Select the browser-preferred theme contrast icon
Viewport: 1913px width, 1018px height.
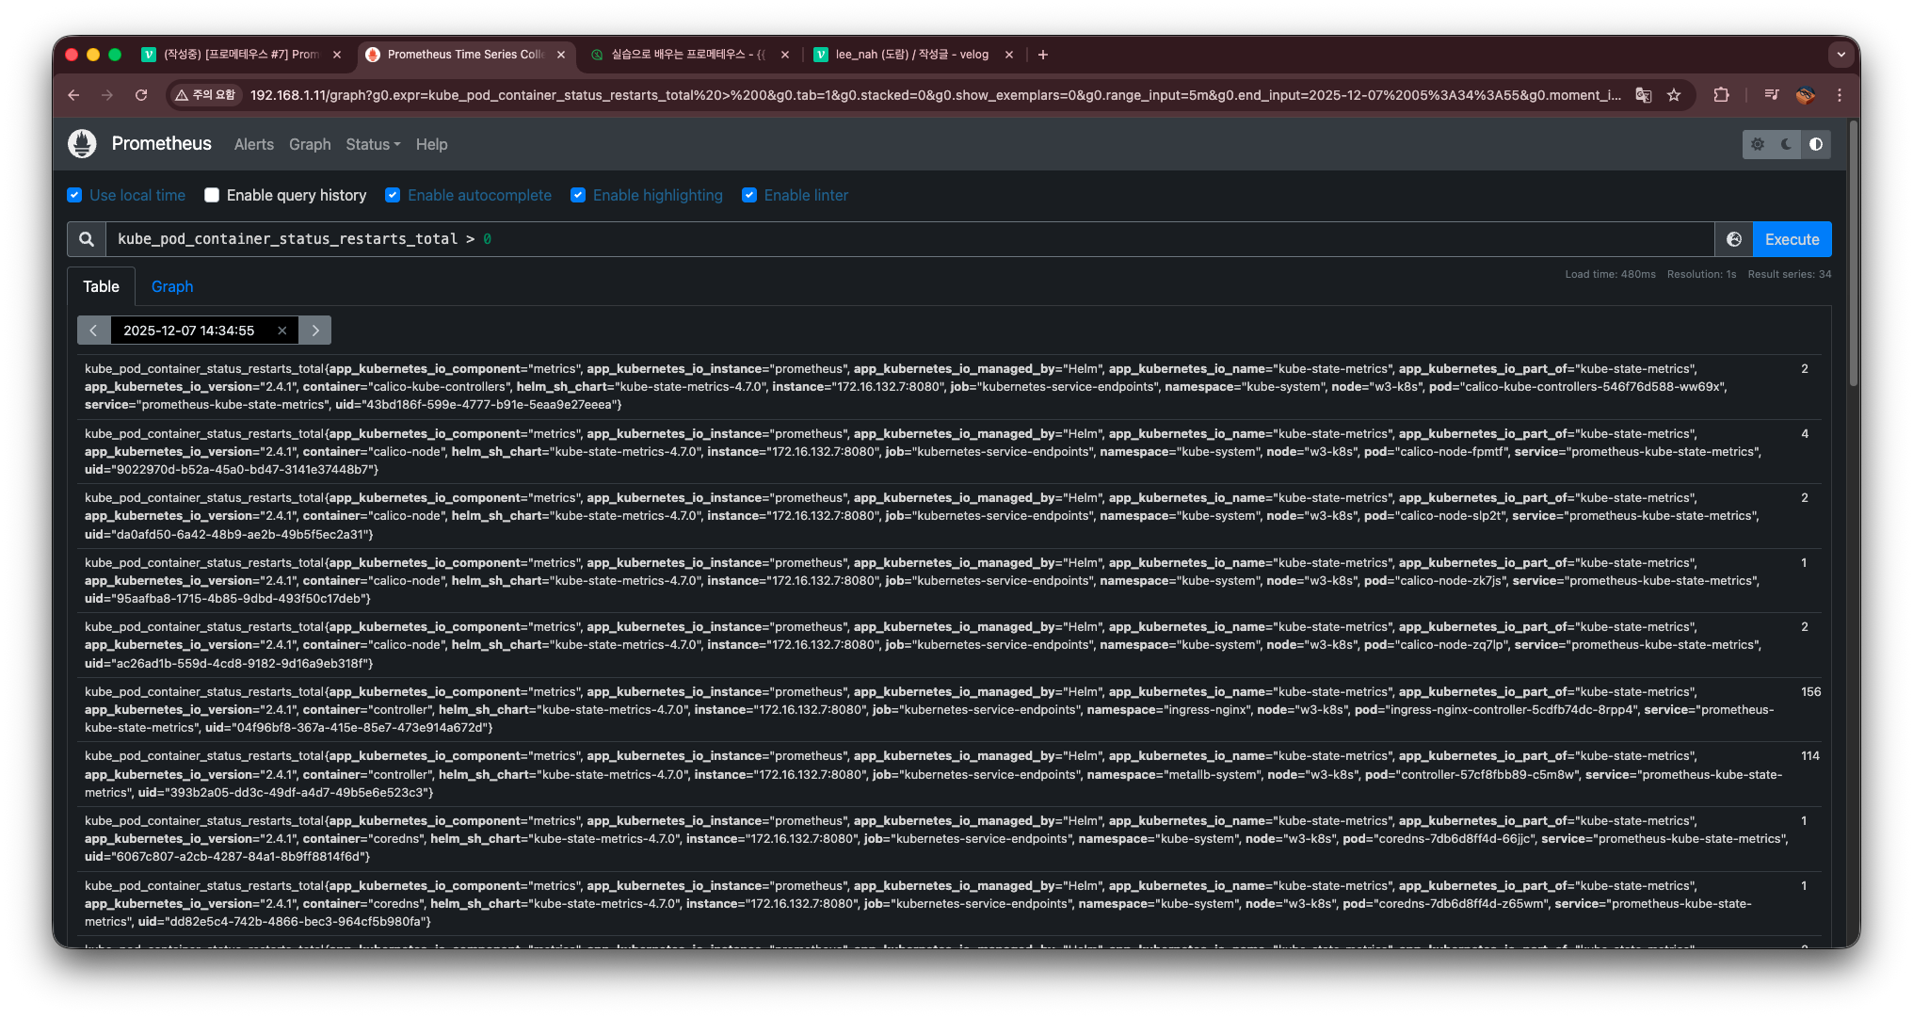coord(1815,144)
